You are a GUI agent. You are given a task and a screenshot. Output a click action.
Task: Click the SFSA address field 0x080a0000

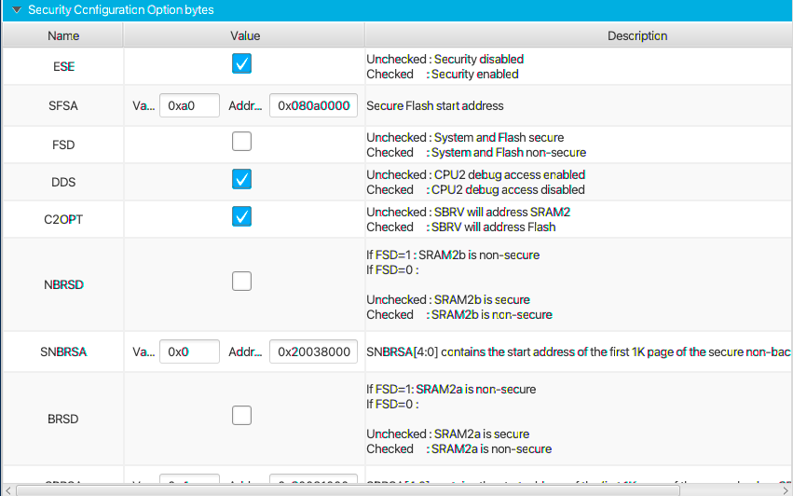coord(313,105)
